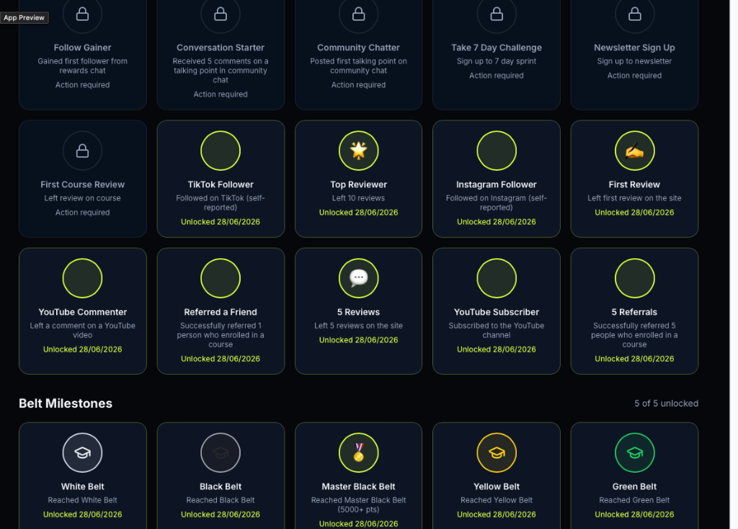The height and width of the screenshot is (529, 738).
Task: Click 'Reached Master Black Belt (5000+ pts)' text
Action: point(359,504)
